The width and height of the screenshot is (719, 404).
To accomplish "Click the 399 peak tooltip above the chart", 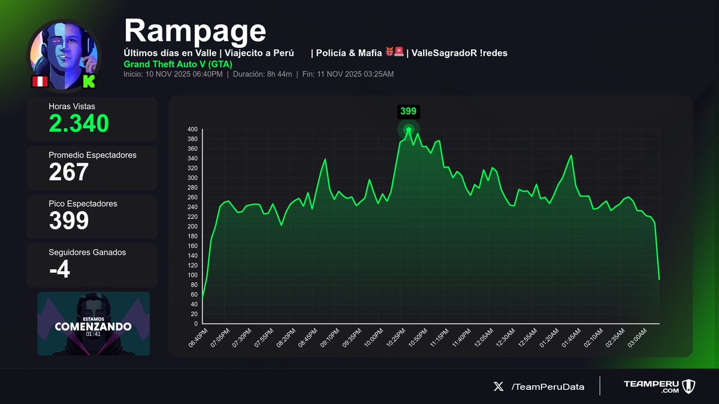I will (408, 111).
